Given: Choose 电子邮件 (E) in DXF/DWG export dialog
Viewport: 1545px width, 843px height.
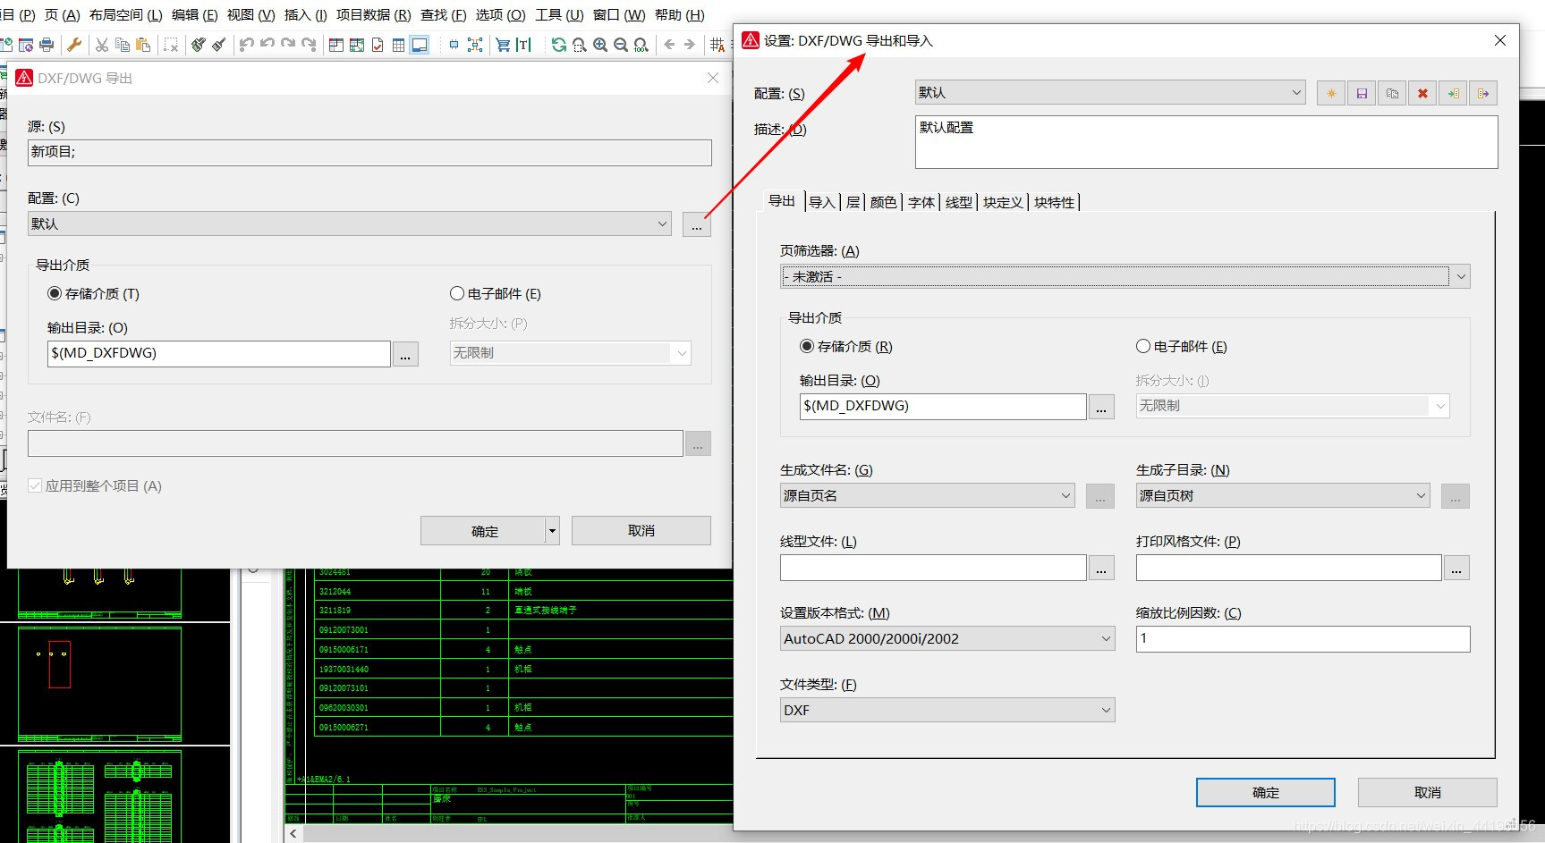Looking at the screenshot, I should tap(457, 293).
